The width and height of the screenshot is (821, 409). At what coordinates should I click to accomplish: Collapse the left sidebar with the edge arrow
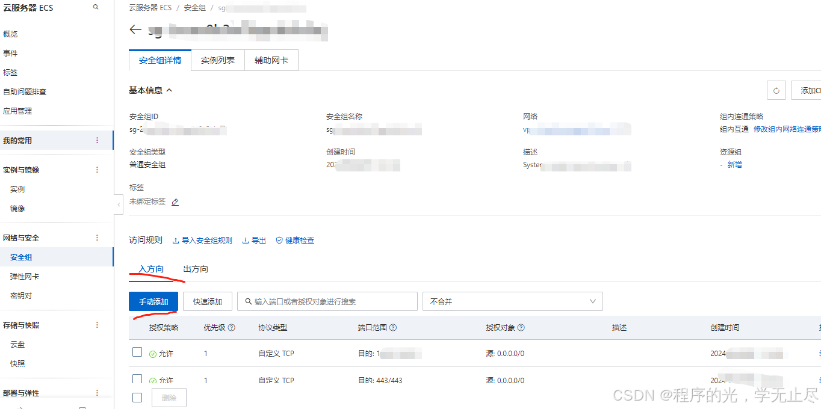(118, 204)
